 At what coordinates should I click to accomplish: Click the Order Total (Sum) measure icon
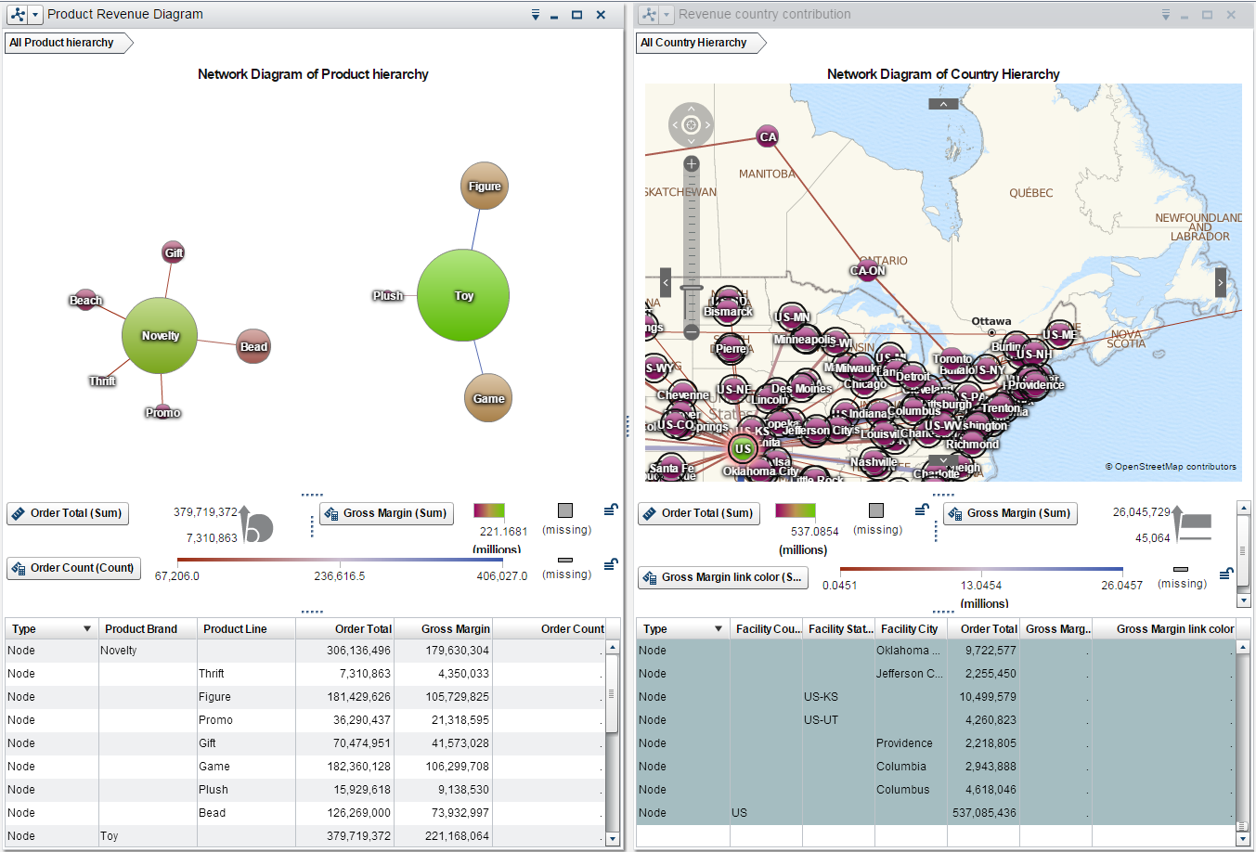coord(20,513)
